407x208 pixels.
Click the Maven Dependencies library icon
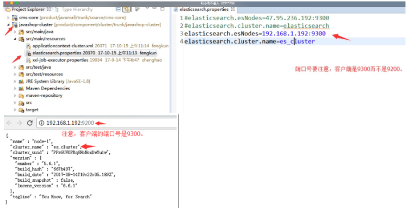21,88
